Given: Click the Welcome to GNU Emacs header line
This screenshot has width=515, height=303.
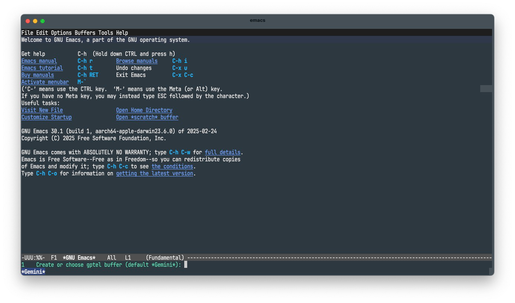Looking at the screenshot, I should (x=106, y=40).
